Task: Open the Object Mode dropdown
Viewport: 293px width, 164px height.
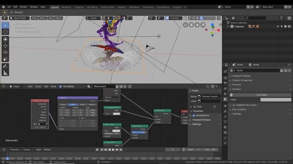Action: [x=19, y=18]
